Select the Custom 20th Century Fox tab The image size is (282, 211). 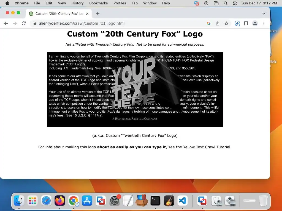coord(59,14)
